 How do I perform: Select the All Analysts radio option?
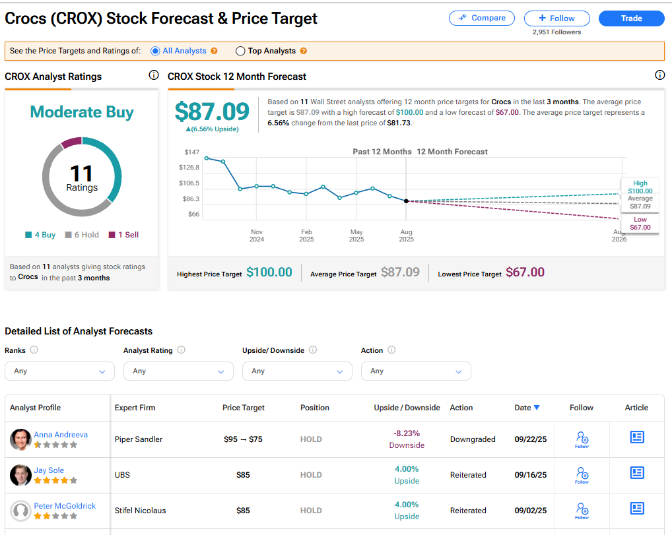coord(155,51)
